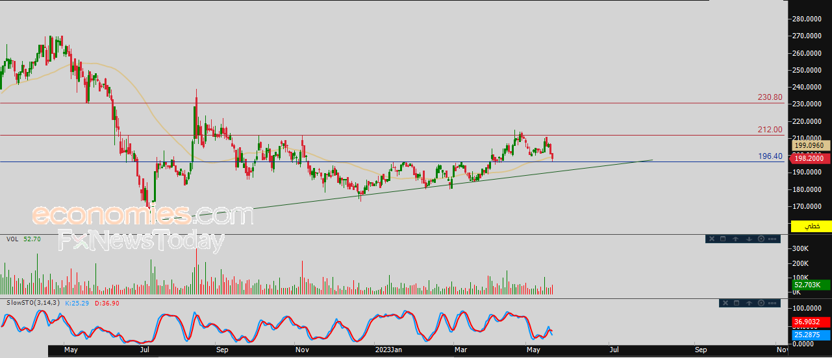This screenshot has height=358, width=832.
Task: Open VOL indicator settings gear
Action: [761, 239]
